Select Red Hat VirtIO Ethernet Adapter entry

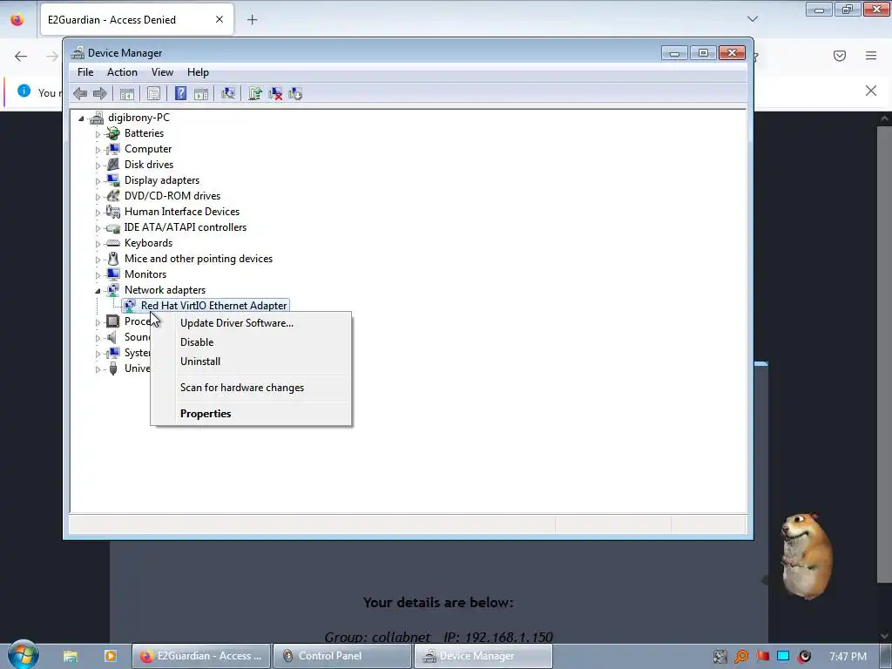coord(213,306)
